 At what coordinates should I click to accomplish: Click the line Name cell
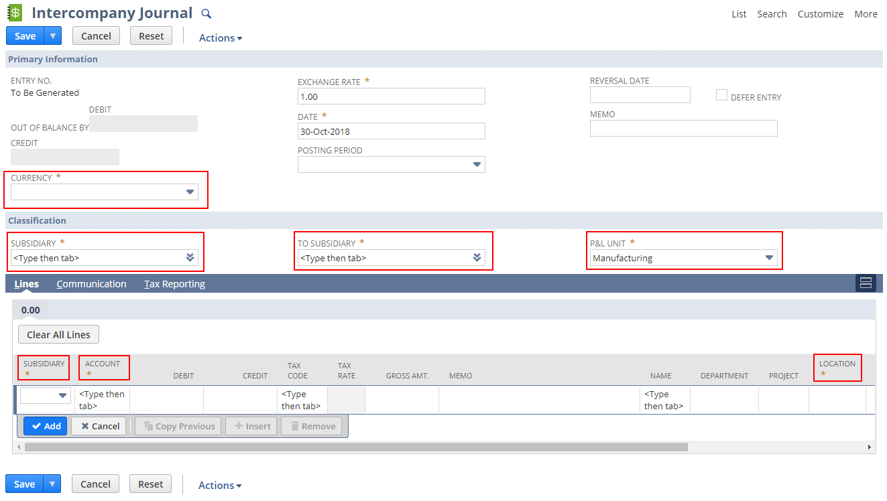coord(665,400)
